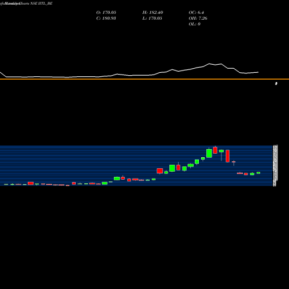This screenshot has width=289, height=289.
Task: Select the tallest red candle after the peak
Action: 228,156
